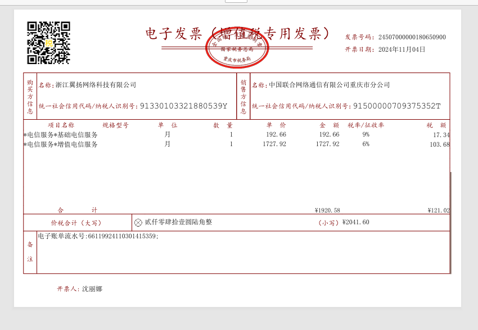
Task: Click the QR code on the invoice
Action: coord(49,43)
